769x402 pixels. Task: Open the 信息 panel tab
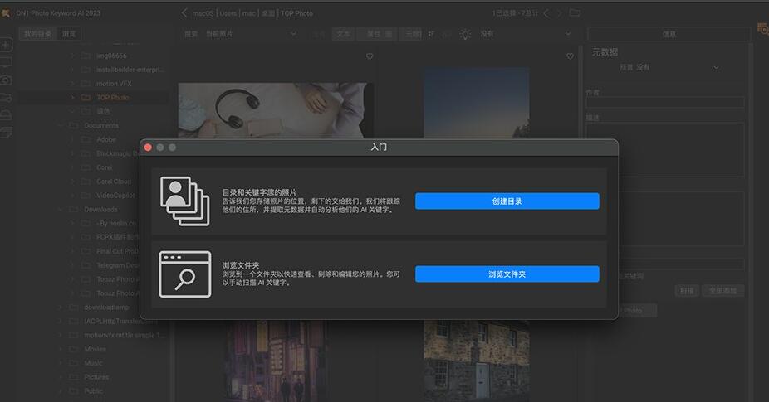click(x=669, y=34)
